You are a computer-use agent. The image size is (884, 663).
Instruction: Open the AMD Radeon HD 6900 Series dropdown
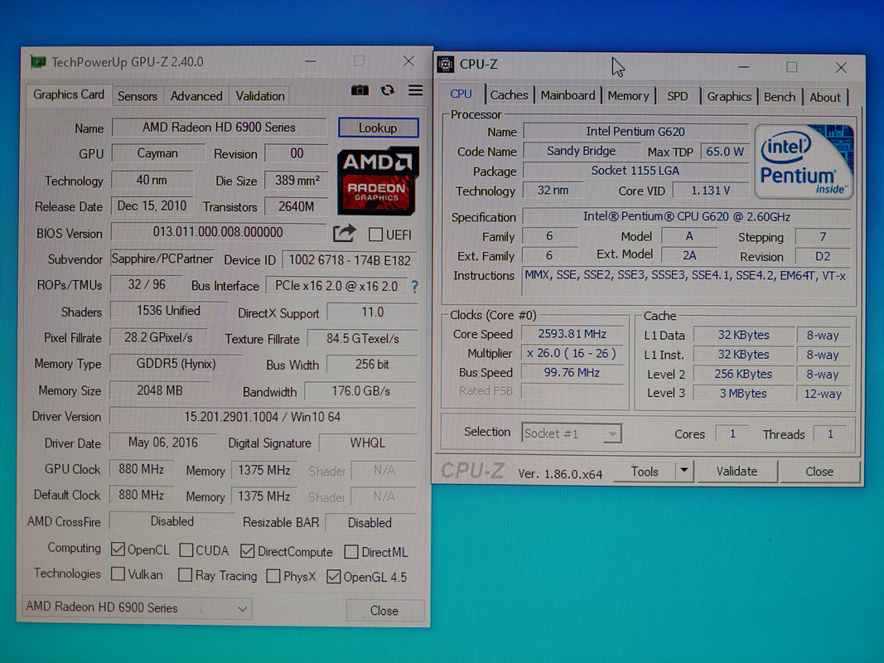(x=137, y=607)
